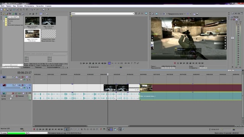The image size is (244, 137).
Task: Open the Вид menu
Action: pyautogui.click(x=14, y=6)
